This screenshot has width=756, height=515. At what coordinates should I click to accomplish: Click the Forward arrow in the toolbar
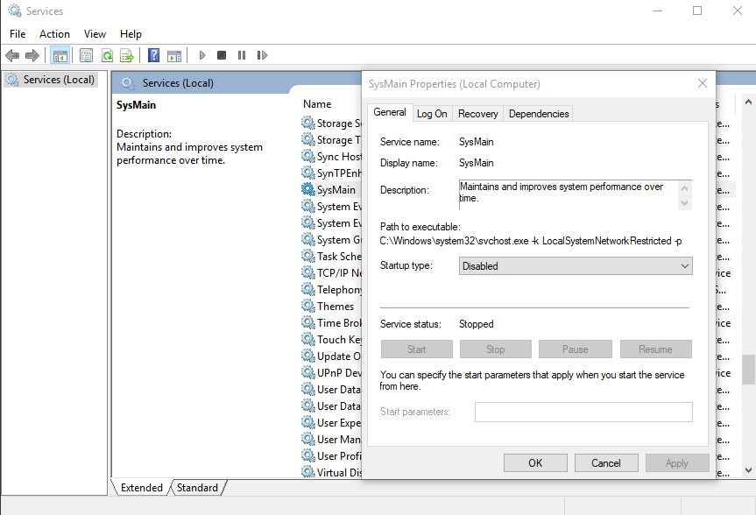32,55
